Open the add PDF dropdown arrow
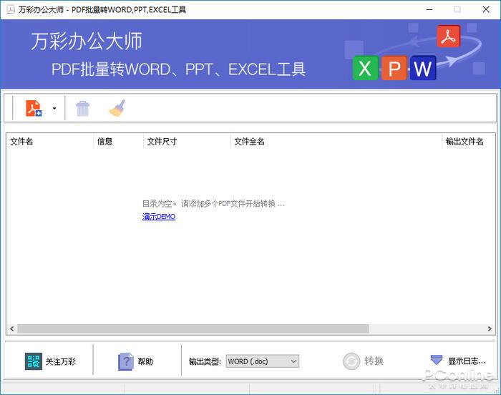Viewport: 501px width, 395px height. (54, 109)
